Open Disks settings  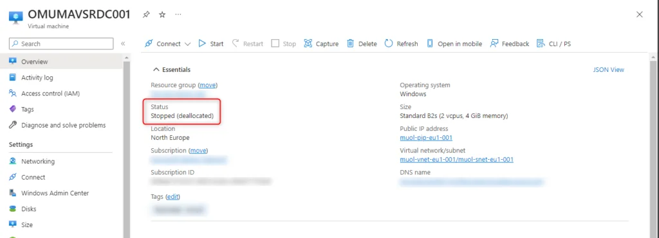pyautogui.click(x=61, y=209)
